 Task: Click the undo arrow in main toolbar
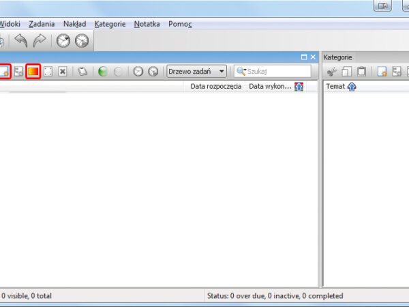(x=21, y=41)
